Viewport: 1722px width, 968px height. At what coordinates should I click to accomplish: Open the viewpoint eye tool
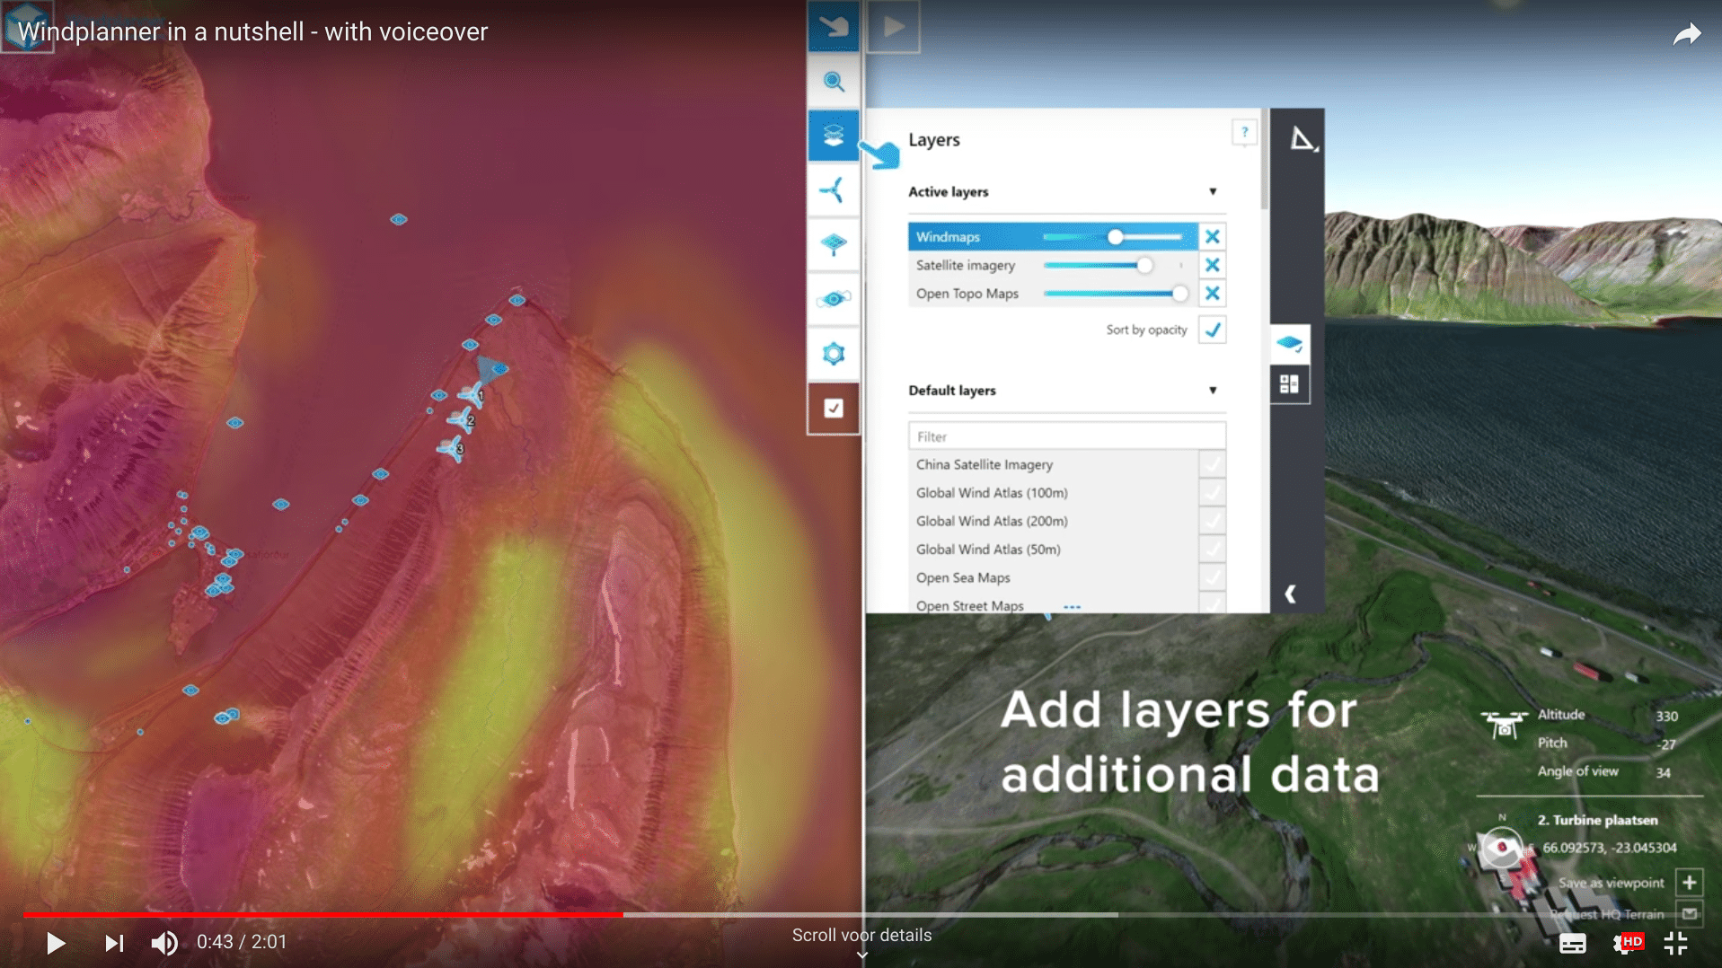(834, 299)
